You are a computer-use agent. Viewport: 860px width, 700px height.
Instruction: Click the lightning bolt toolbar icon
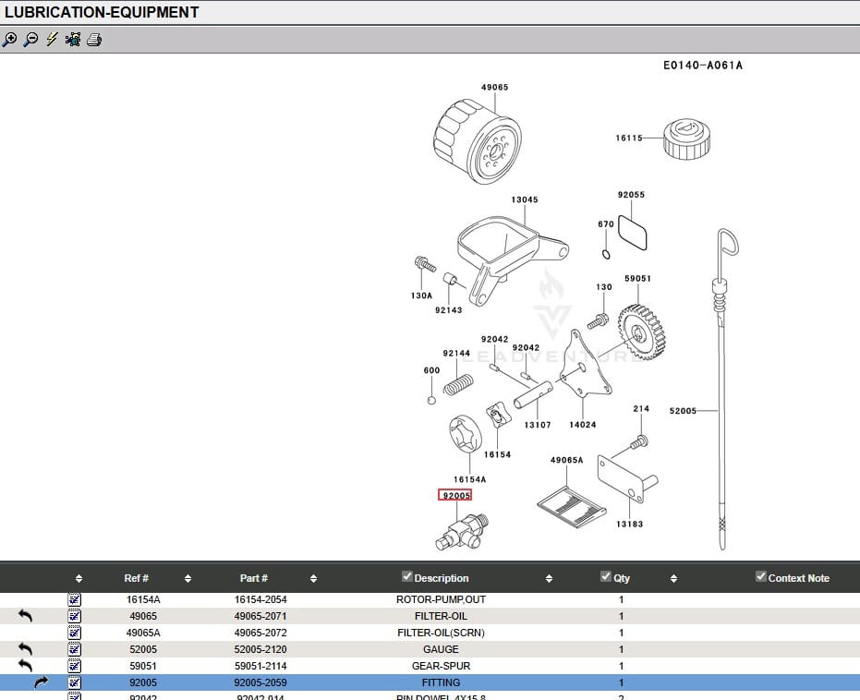[x=52, y=40]
